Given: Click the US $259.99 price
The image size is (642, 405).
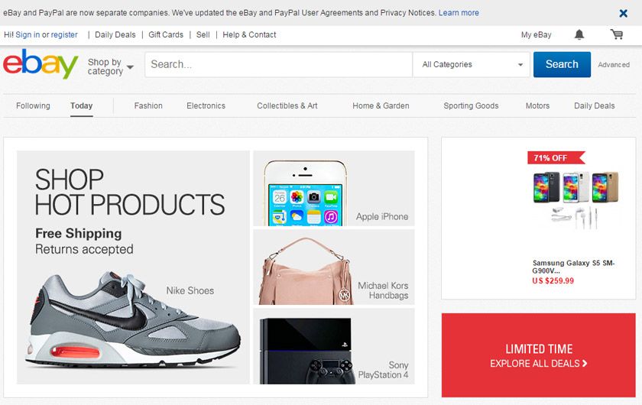Looking at the screenshot, I should coord(553,281).
